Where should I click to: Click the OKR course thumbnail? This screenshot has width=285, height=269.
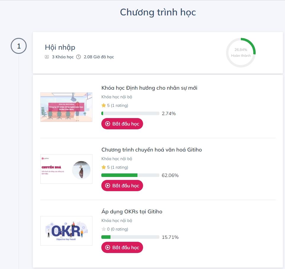pos(66,231)
